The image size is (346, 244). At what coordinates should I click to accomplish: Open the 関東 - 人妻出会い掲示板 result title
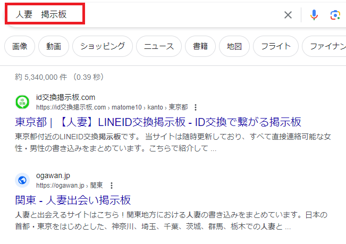(x=73, y=200)
